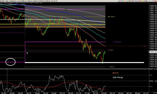Click the C:1955.82 close value in header

(x=12, y=1)
